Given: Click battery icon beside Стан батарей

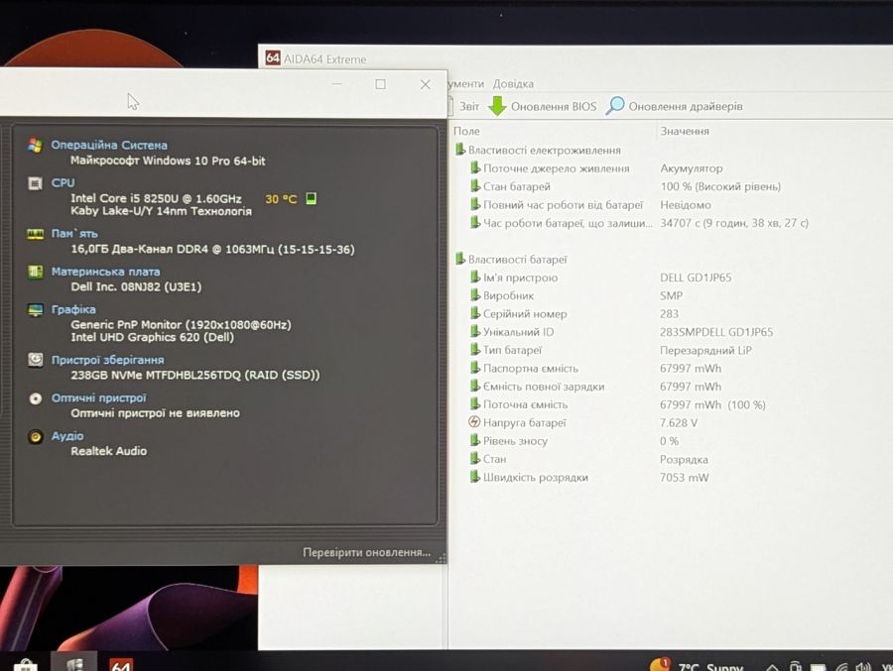Looking at the screenshot, I should pyautogui.click(x=474, y=186).
